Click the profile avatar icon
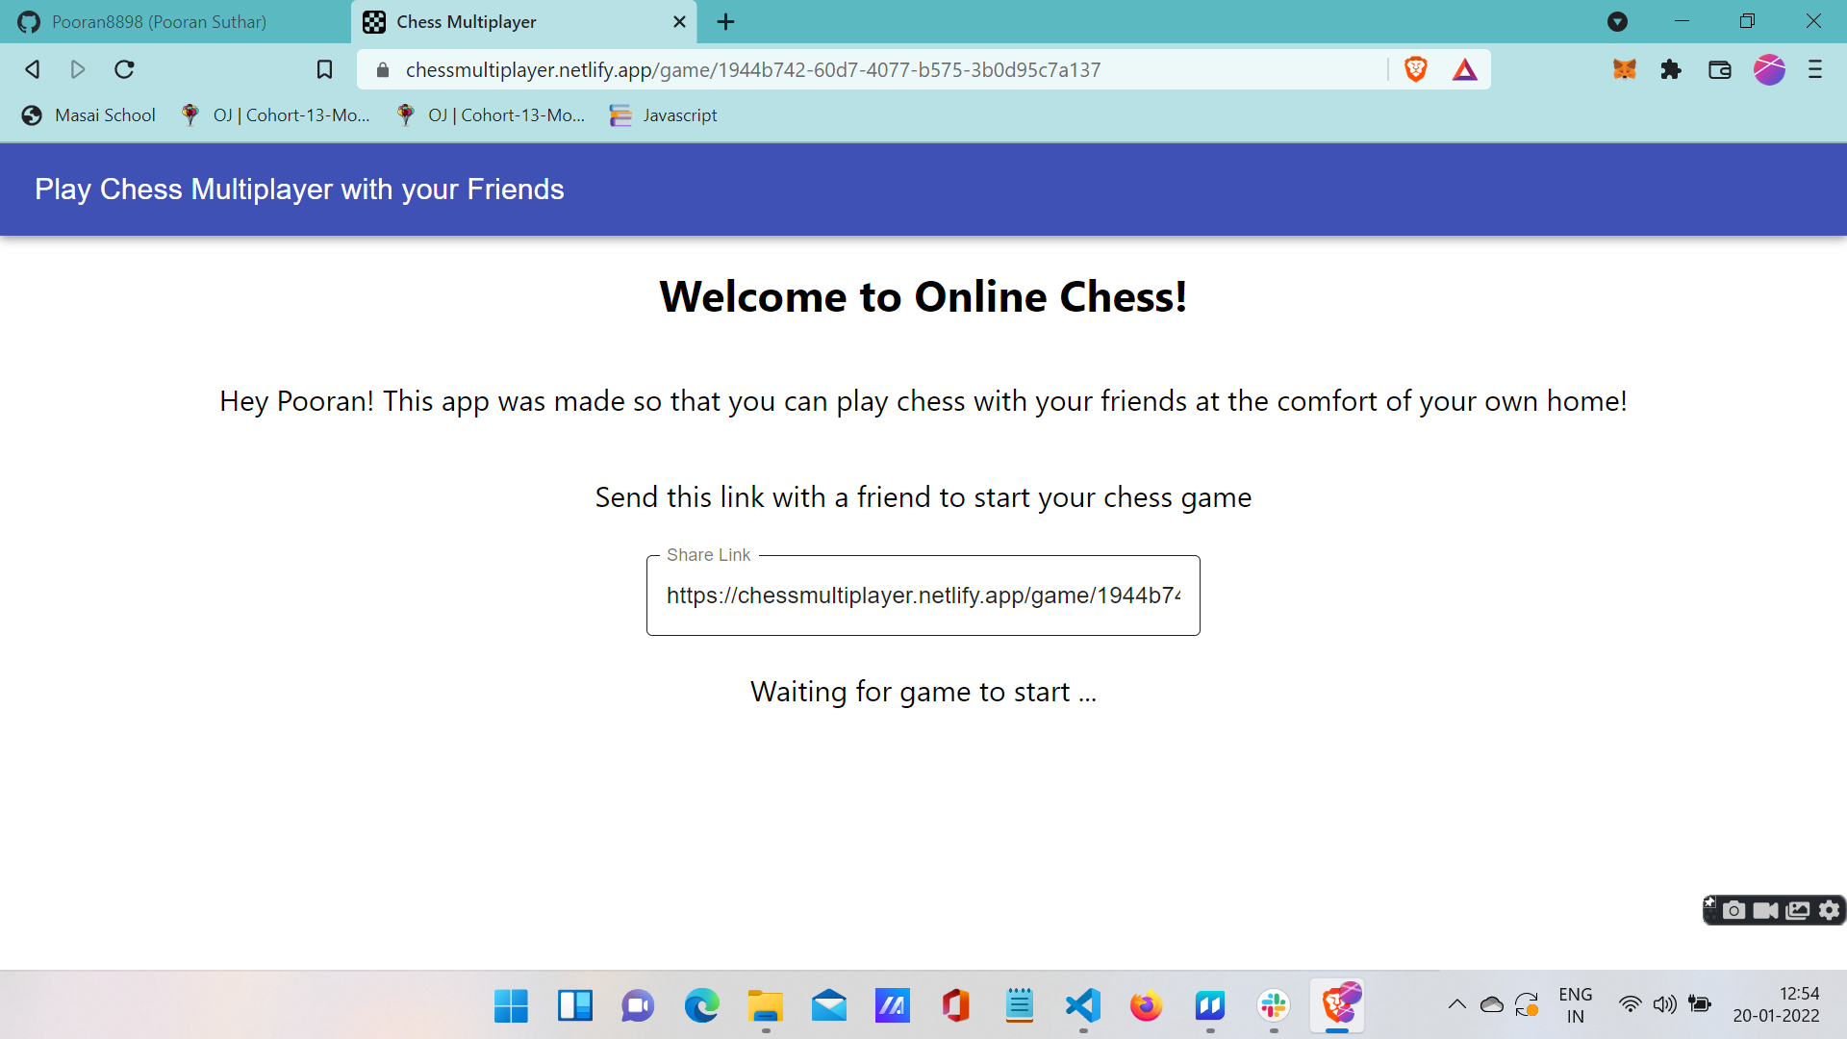Image resolution: width=1847 pixels, height=1039 pixels. pyautogui.click(x=1768, y=69)
